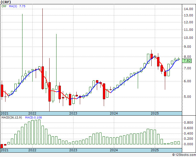This screenshot has height=157, width=196.
Task: Click the first red negative MACD bar
Action: point(2,146)
